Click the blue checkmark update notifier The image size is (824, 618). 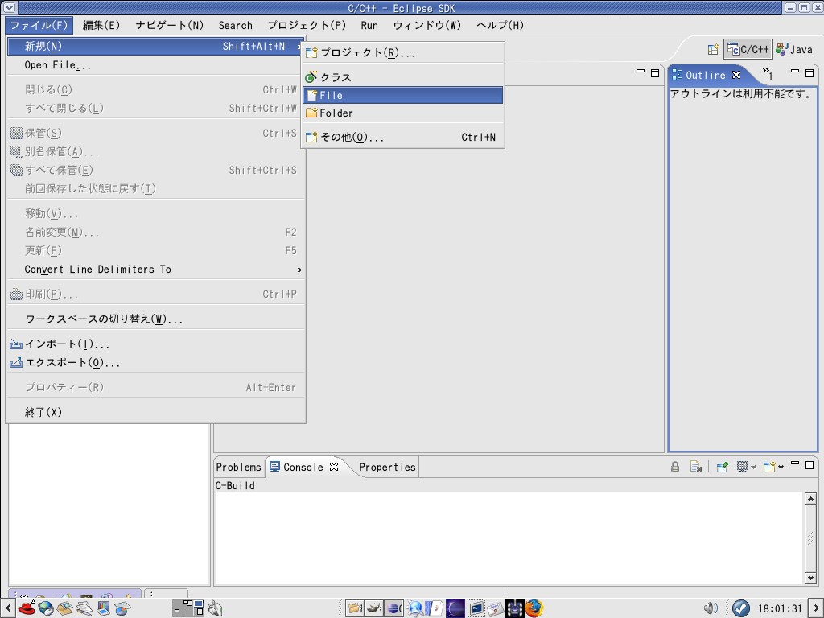(741, 608)
